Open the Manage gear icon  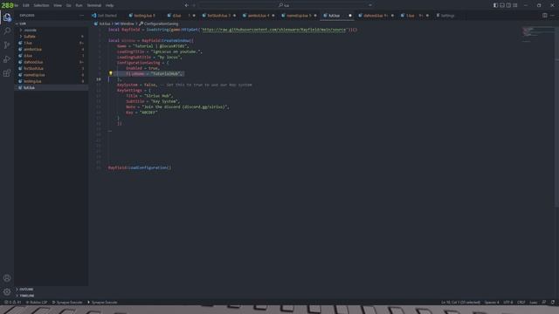[7, 292]
